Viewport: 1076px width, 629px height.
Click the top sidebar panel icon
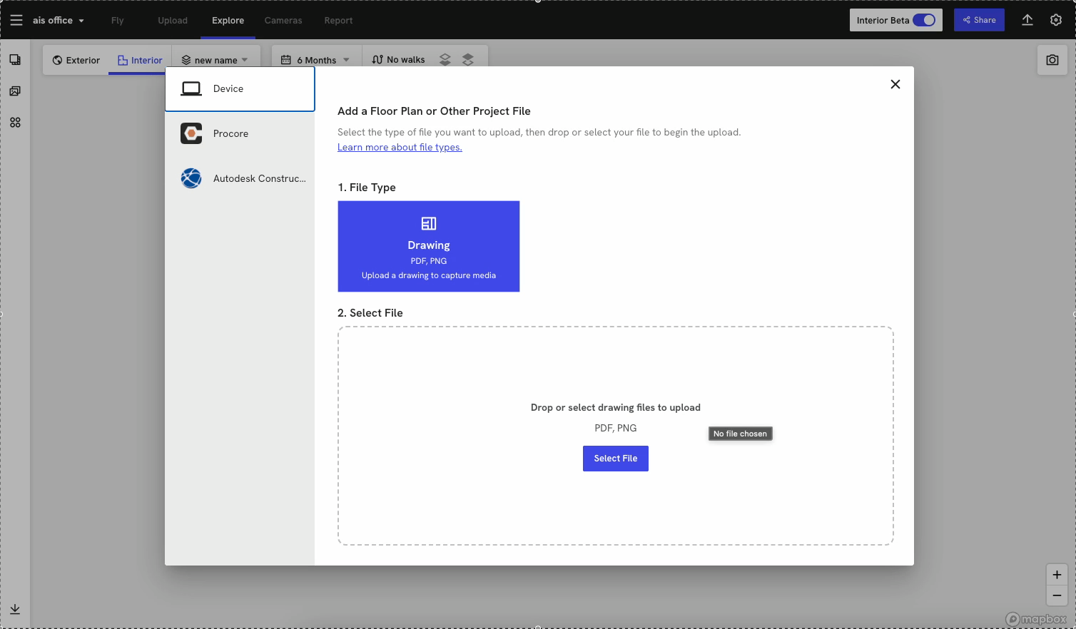[15, 60]
